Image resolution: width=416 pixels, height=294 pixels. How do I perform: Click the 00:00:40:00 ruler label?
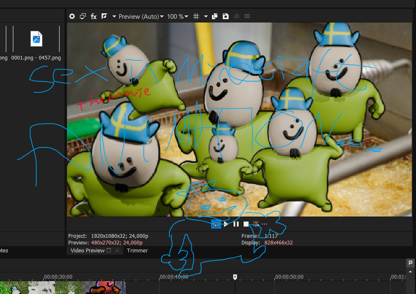pos(174,277)
